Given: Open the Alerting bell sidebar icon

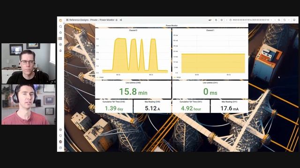Looking at the screenshot, I should point(60,51).
